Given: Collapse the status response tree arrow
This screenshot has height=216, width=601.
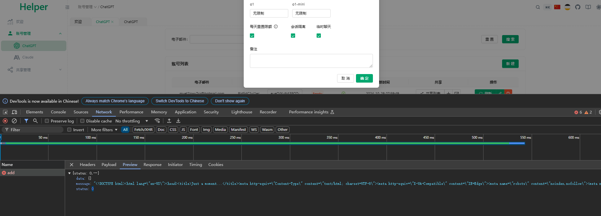Looking at the screenshot, I should [x=69, y=173].
